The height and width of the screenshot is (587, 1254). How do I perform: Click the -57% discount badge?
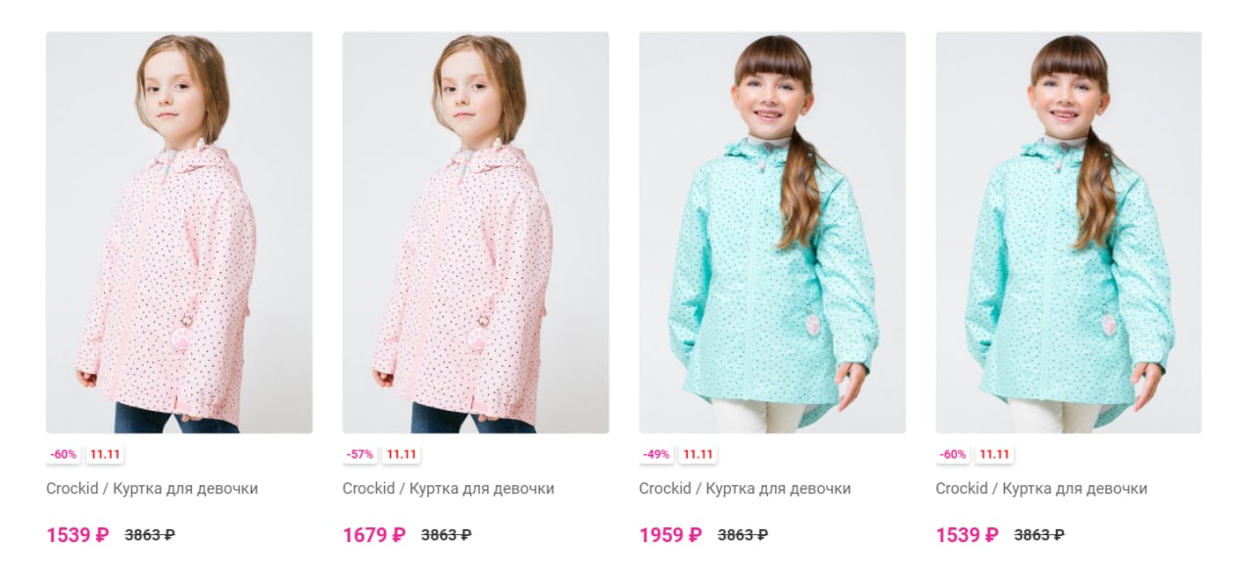361,454
